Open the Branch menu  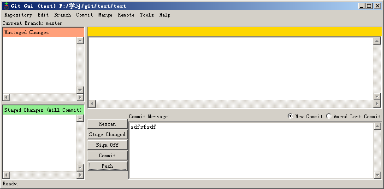(x=62, y=15)
